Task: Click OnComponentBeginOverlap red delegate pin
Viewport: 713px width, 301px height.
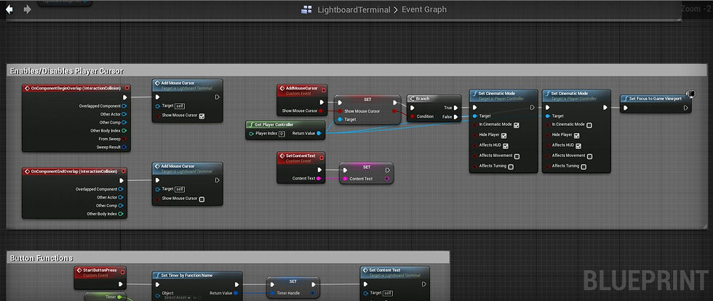Action: [x=127, y=88]
